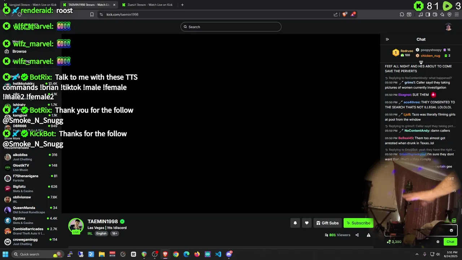Open Leo AI sparkle icon in toolbar

tap(442, 14)
